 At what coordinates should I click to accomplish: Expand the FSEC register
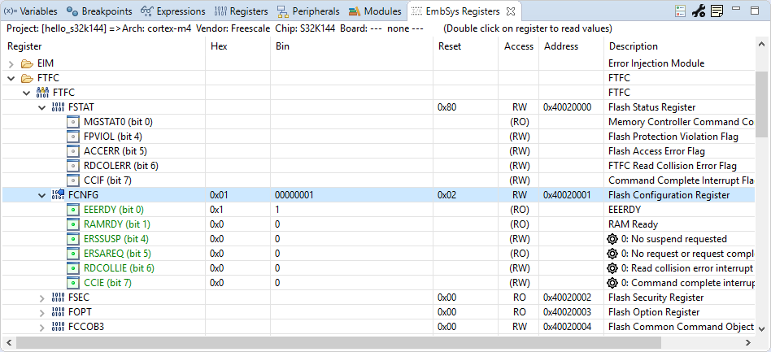click(x=41, y=298)
